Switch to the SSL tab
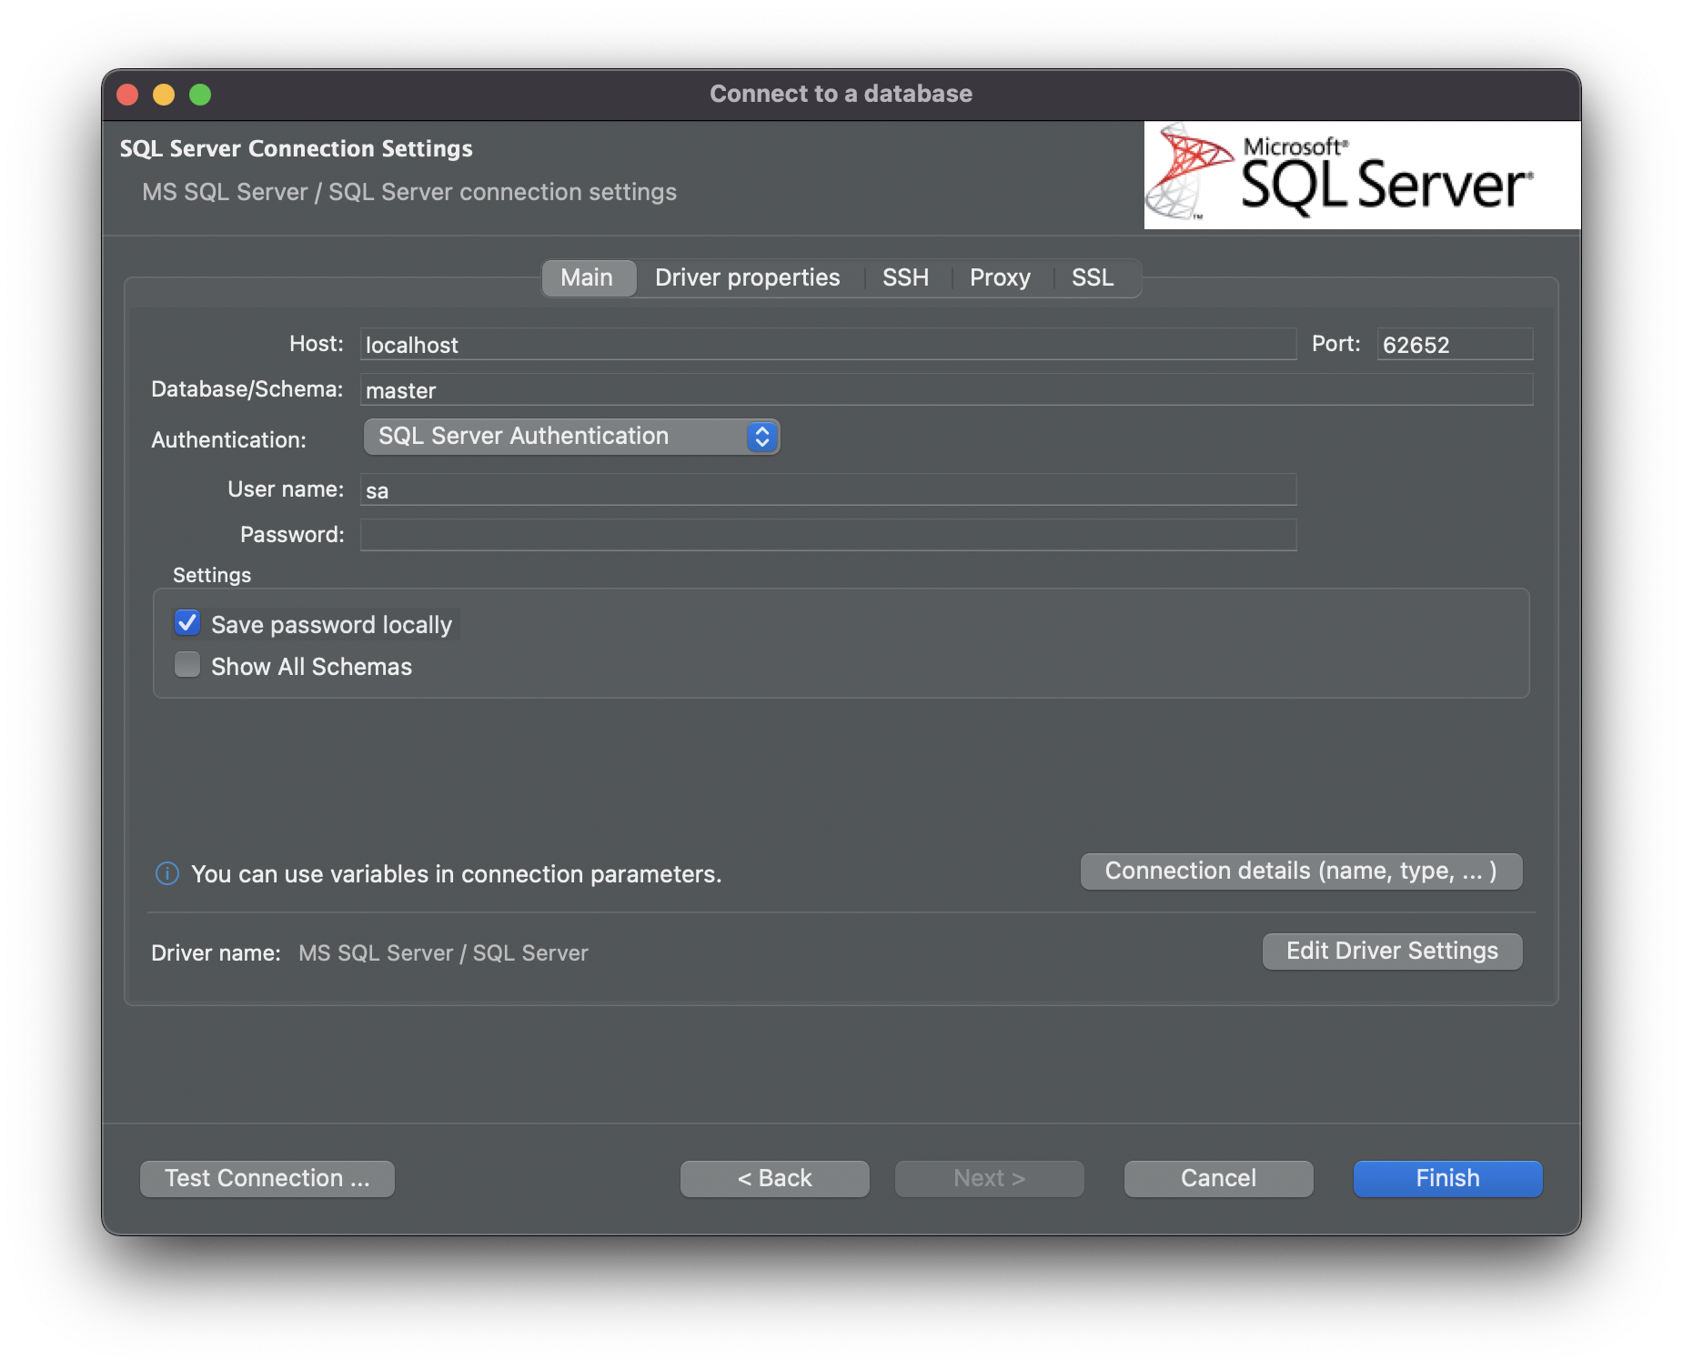The width and height of the screenshot is (1683, 1370). 1092,277
